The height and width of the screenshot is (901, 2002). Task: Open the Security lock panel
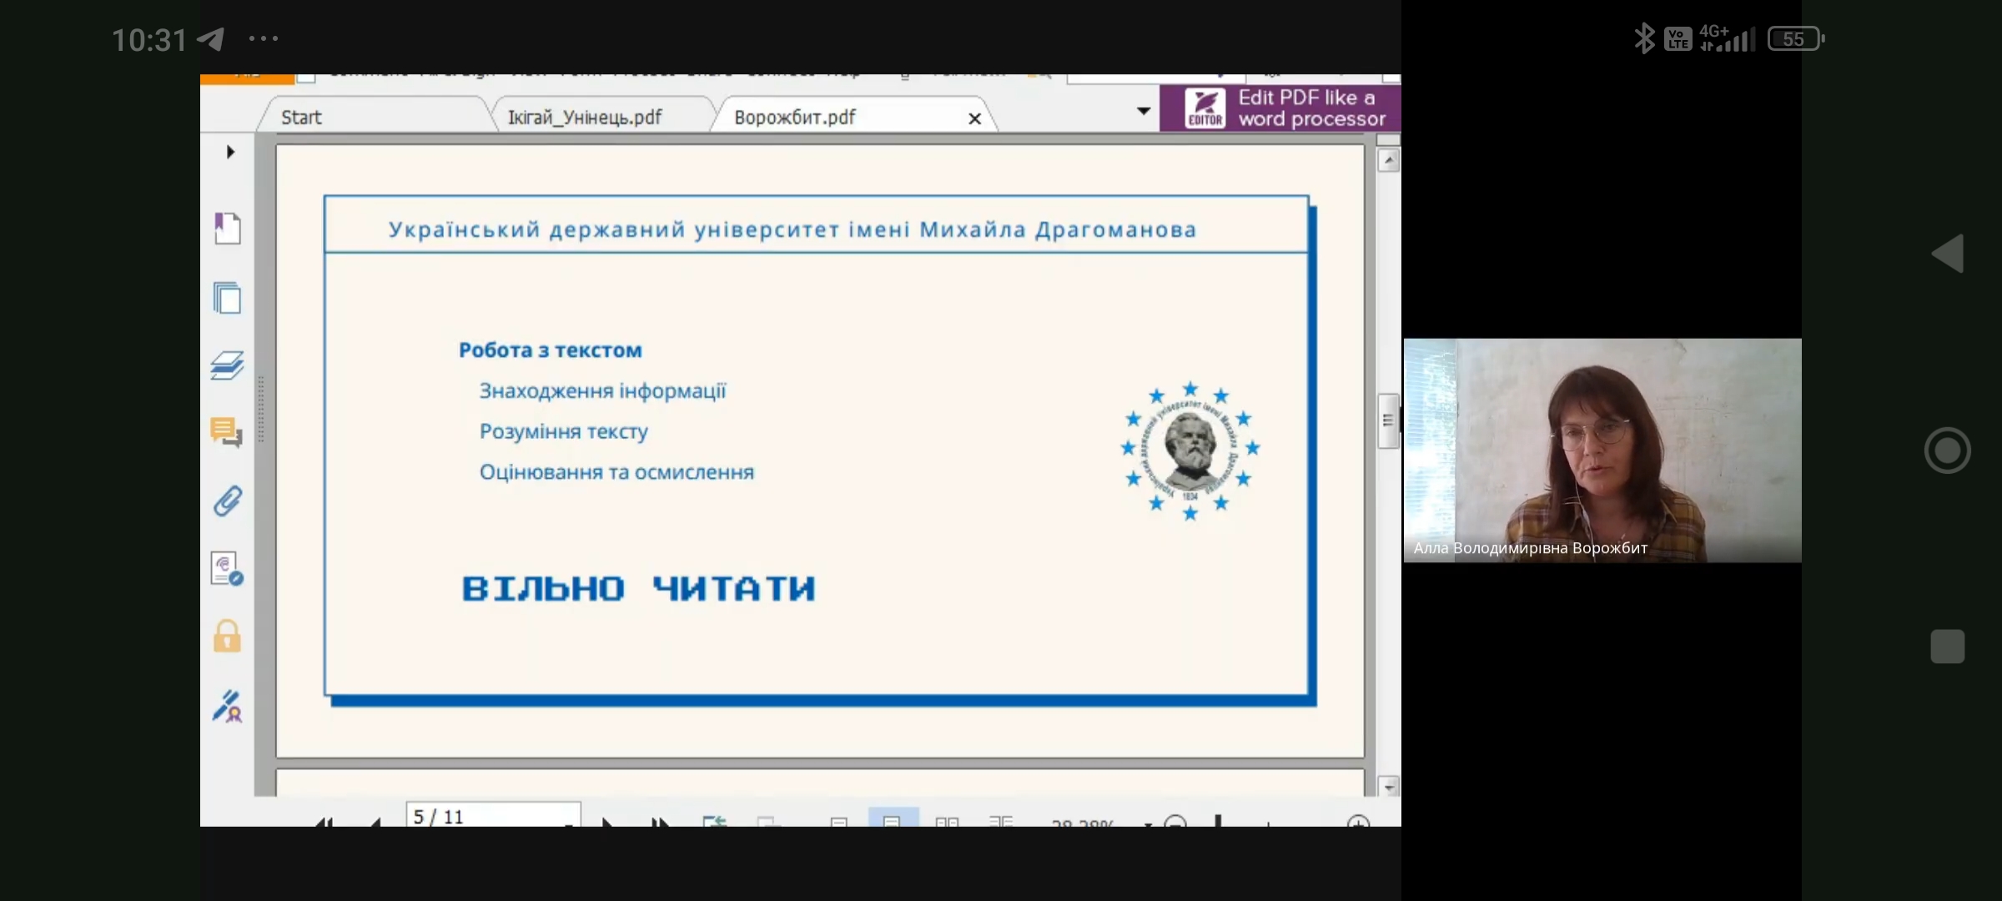tap(227, 637)
